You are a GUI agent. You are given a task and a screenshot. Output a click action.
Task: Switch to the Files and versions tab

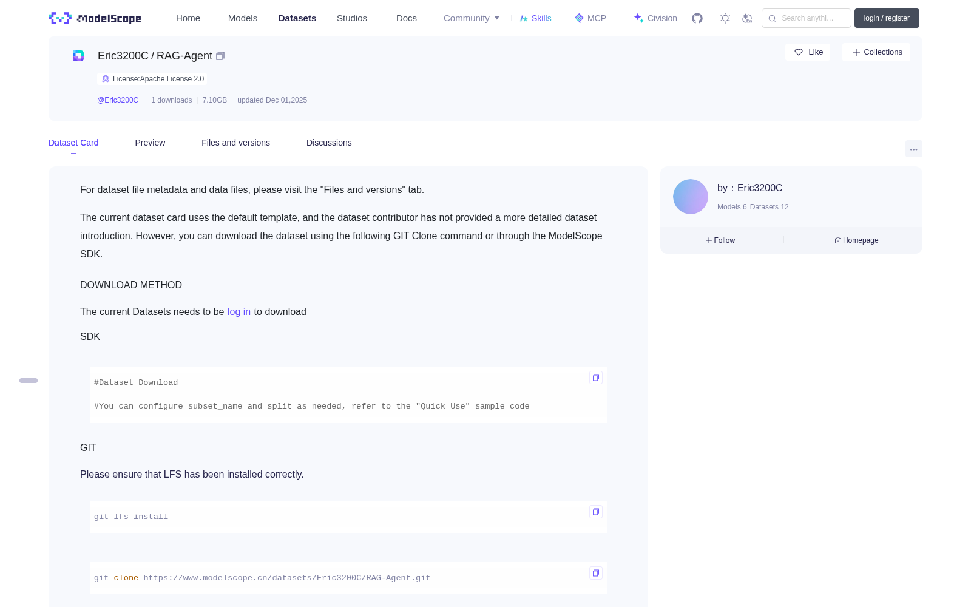click(235, 143)
